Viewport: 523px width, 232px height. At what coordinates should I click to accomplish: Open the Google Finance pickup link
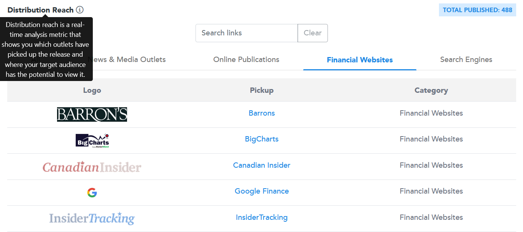[262, 191]
